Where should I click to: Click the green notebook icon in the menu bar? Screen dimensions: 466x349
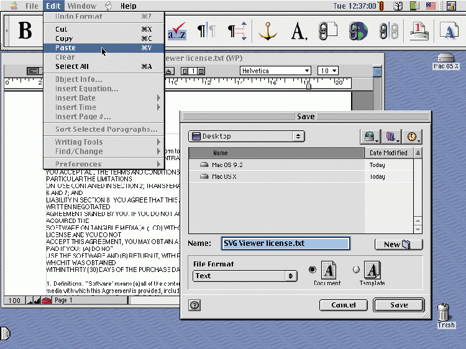tap(414, 6)
